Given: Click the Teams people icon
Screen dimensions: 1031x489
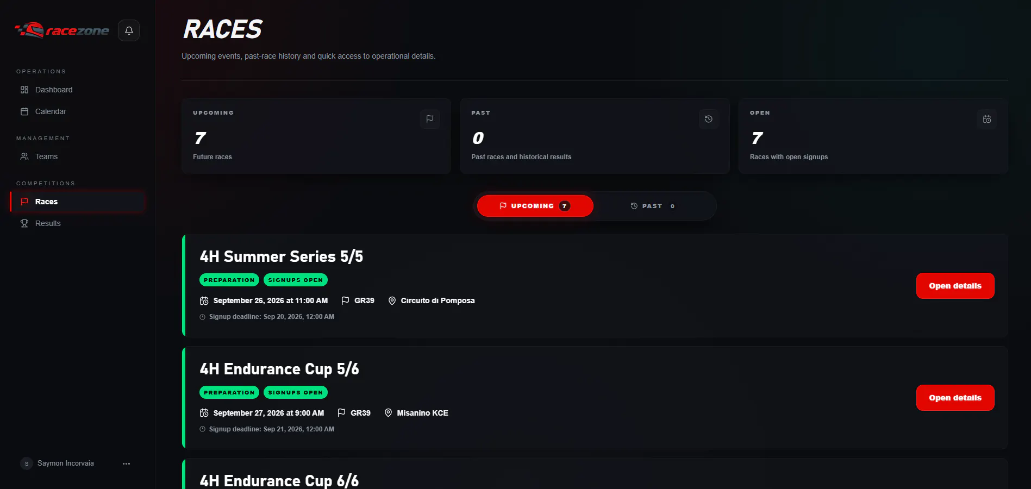Looking at the screenshot, I should point(24,156).
